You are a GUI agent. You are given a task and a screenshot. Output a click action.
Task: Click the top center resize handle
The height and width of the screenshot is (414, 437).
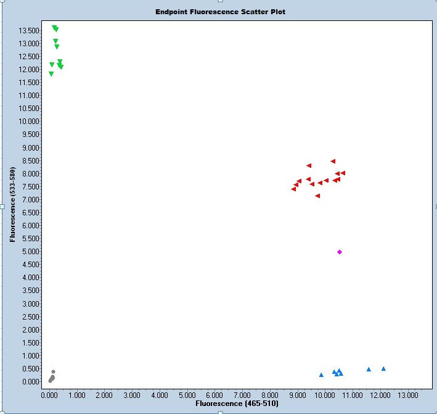click(219, 2)
